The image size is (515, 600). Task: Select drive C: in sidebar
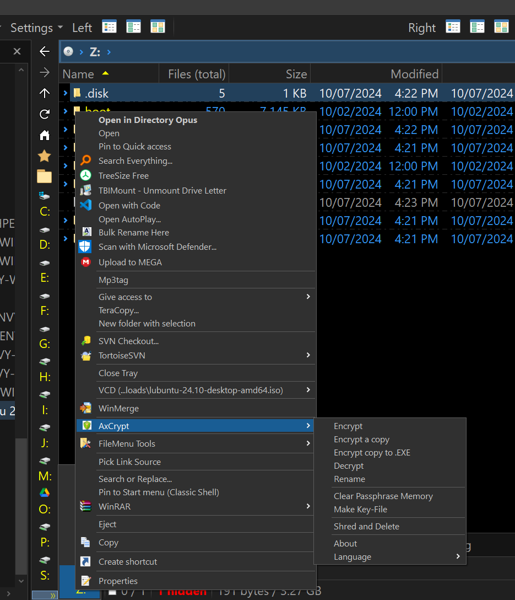[x=45, y=211]
